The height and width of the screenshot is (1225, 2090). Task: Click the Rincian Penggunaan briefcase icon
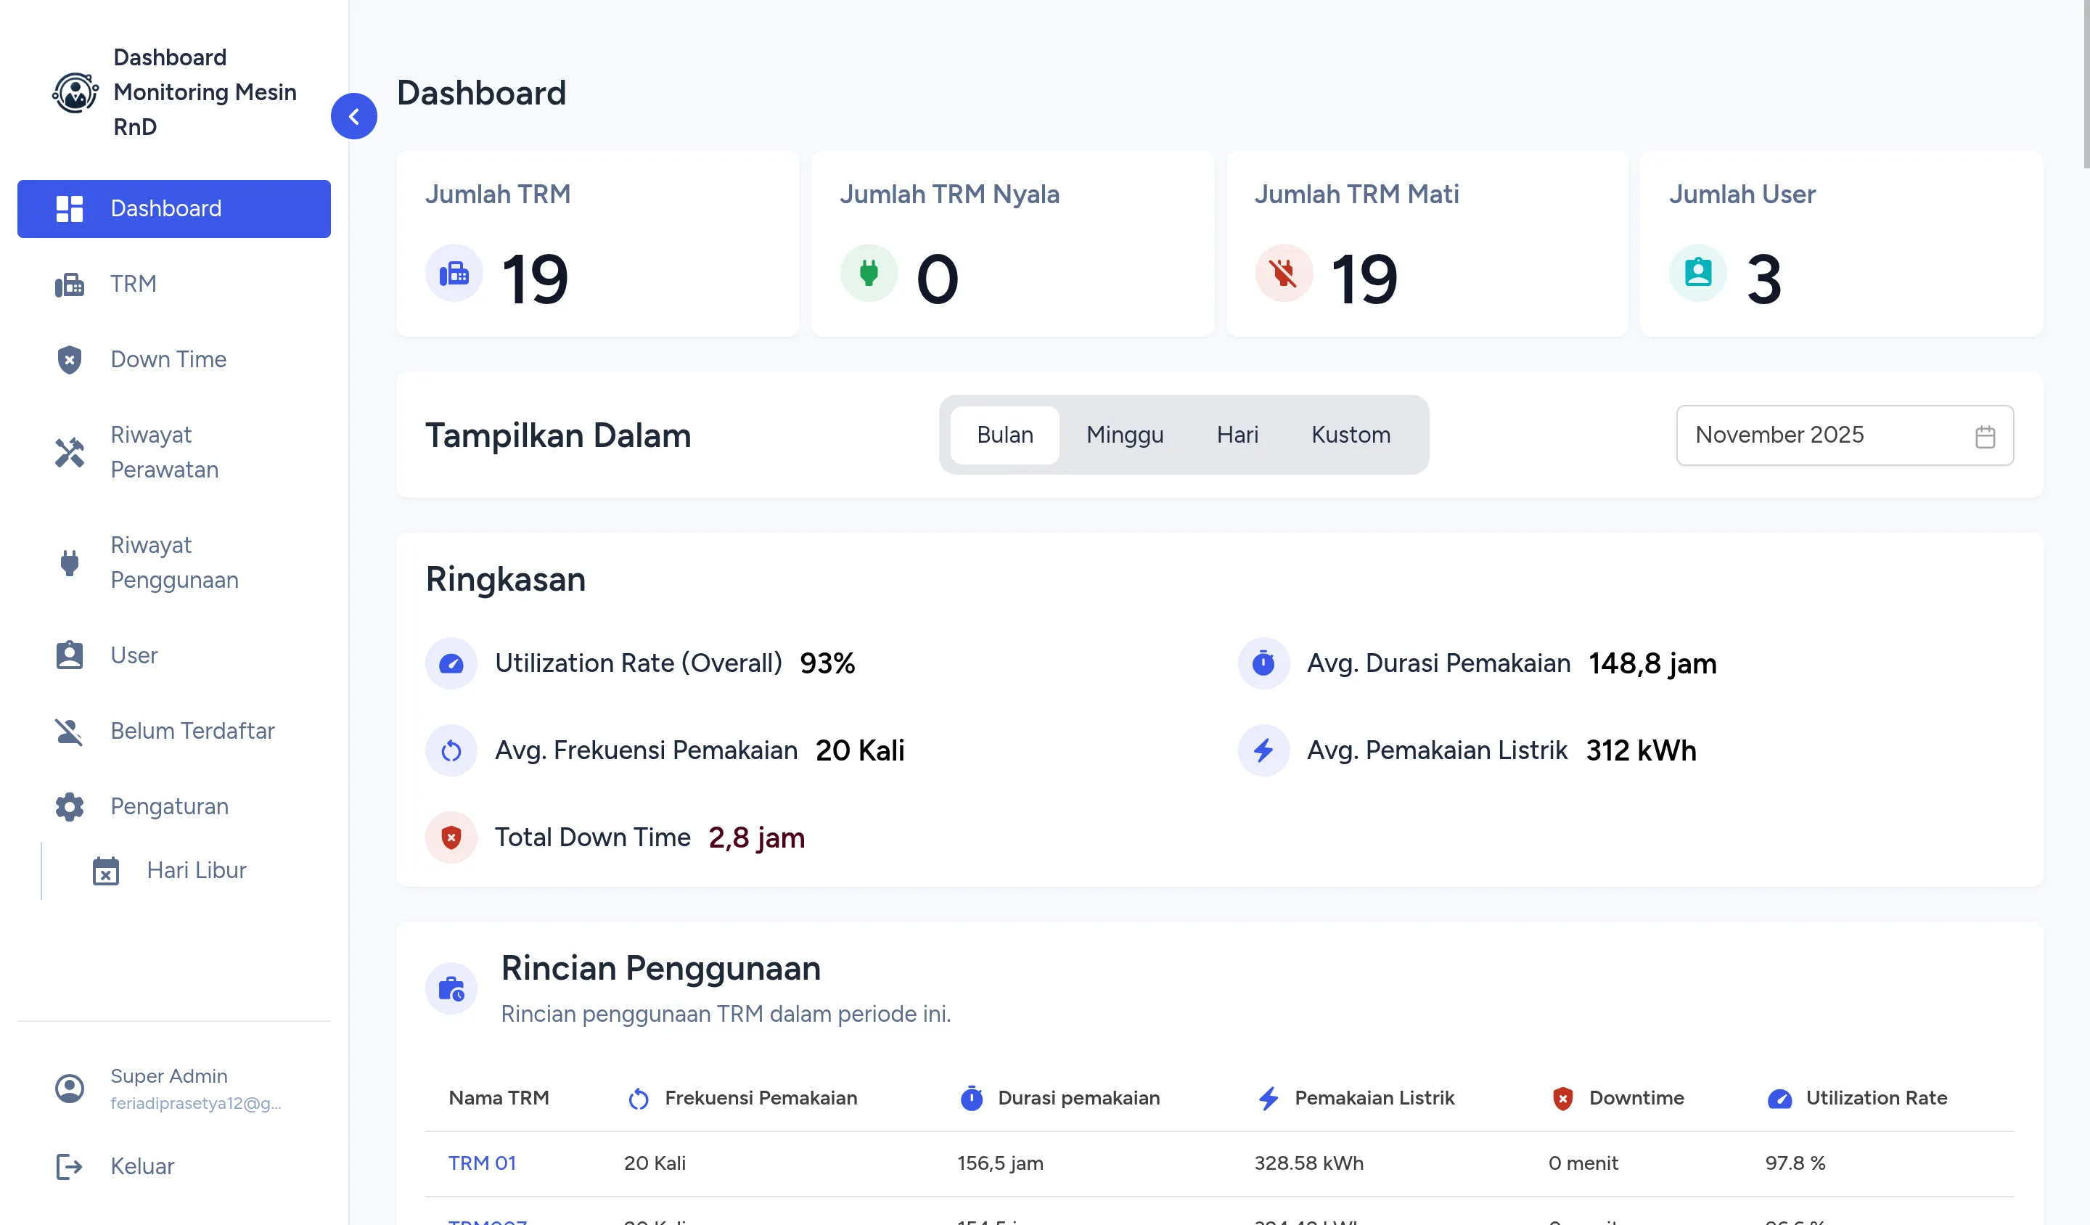(451, 988)
